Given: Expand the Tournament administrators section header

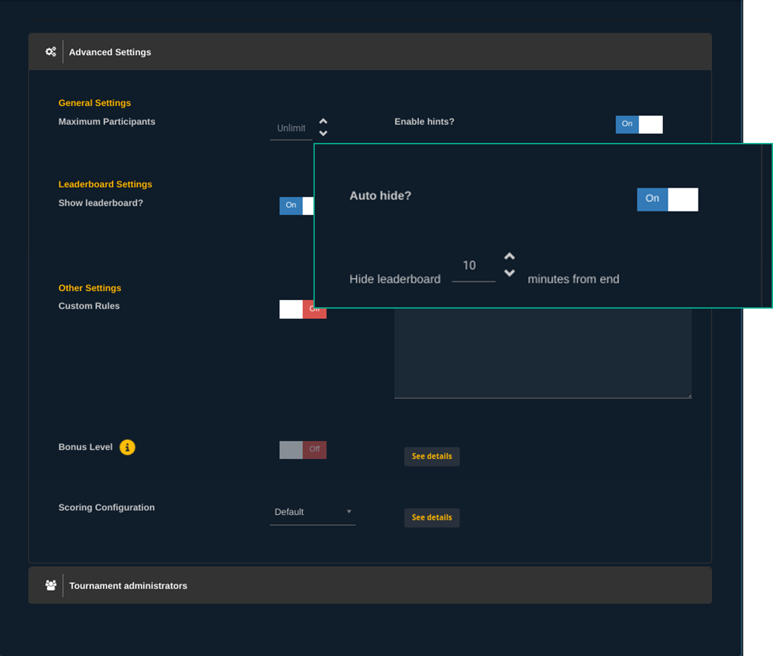Looking at the screenshot, I should 370,585.
